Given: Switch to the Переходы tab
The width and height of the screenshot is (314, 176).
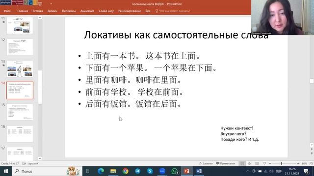Looking at the screenshot, I should [69, 11].
